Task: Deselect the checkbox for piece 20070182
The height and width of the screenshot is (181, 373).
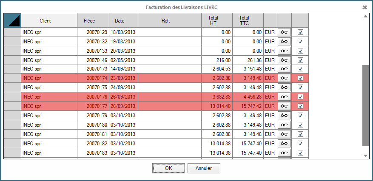Action: [x=300, y=144]
